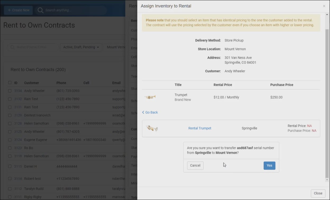Click customer name Eugene Eugene
This screenshot has width=330, height=200.
(35, 140)
